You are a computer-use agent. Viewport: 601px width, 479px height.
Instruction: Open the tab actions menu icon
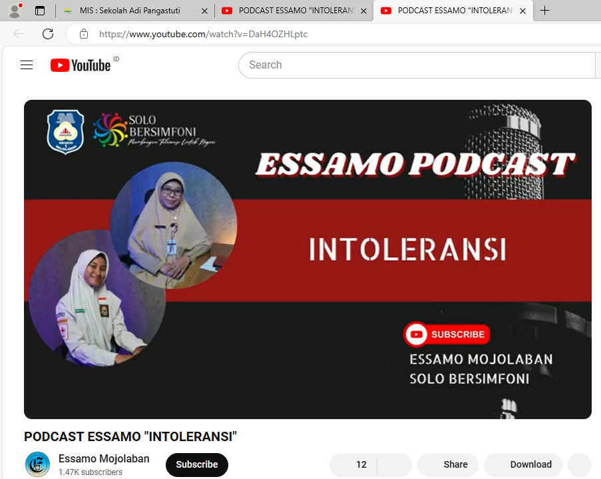click(x=40, y=11)
